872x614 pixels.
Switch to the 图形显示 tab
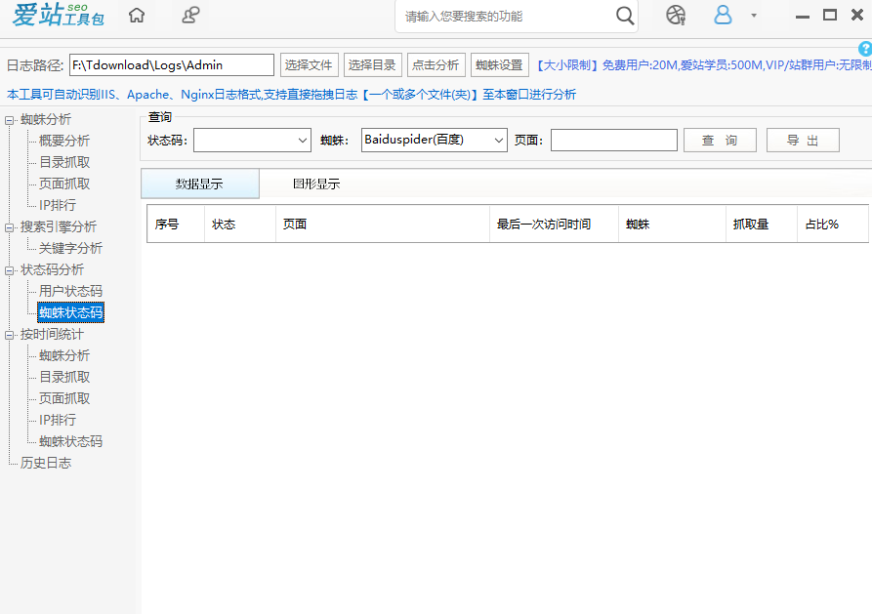[x=316, y=184]
